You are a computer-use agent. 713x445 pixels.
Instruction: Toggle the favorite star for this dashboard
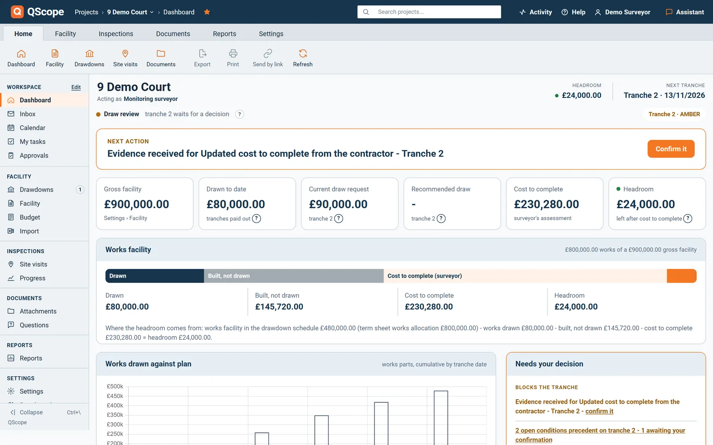(x=207, y=12)
